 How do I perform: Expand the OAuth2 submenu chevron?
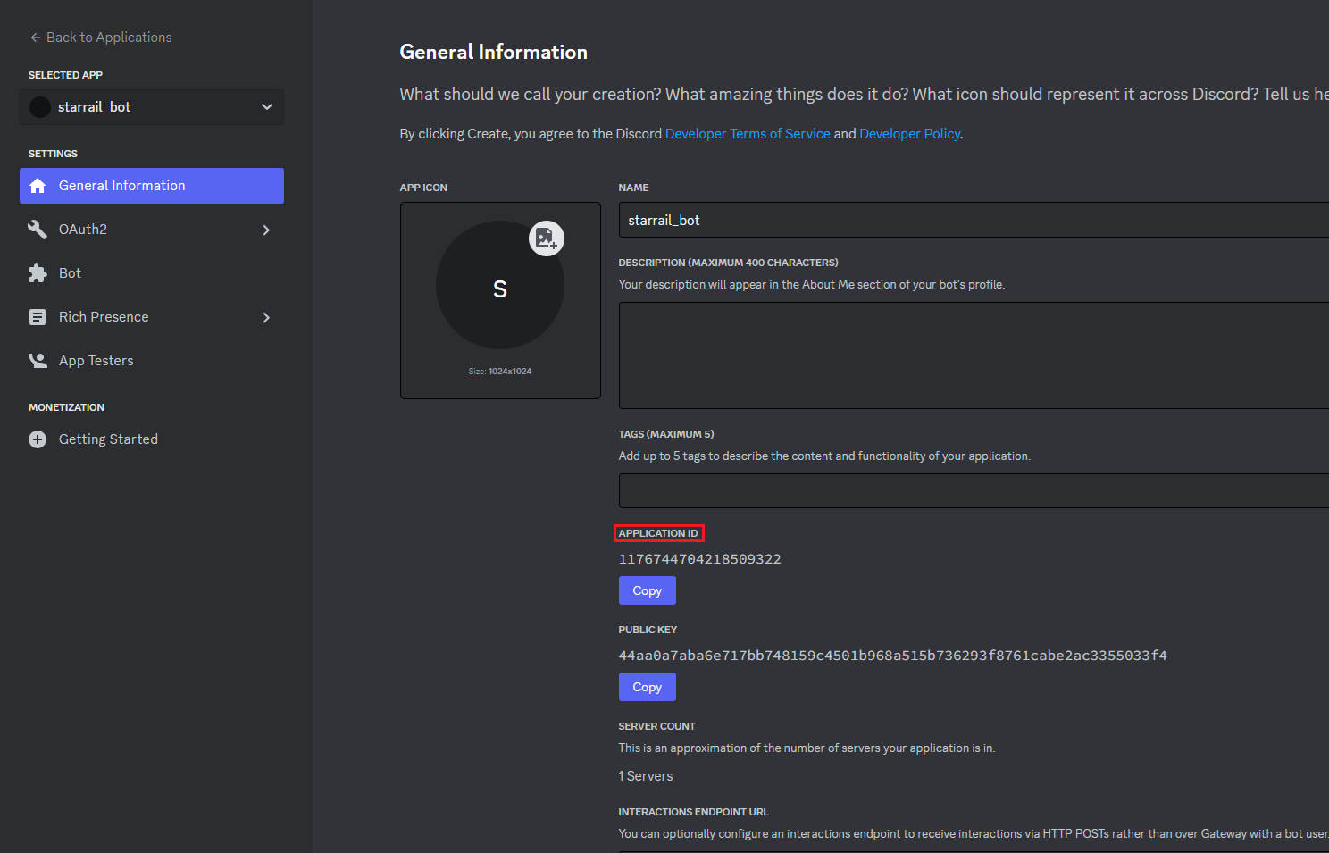pyautogui.click(x=266, y=230)
